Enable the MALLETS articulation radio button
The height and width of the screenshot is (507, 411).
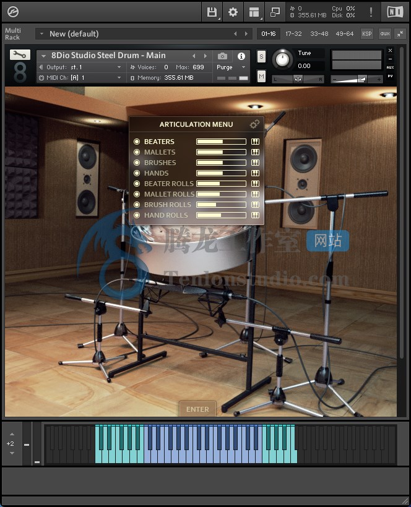tap(137, 152)
